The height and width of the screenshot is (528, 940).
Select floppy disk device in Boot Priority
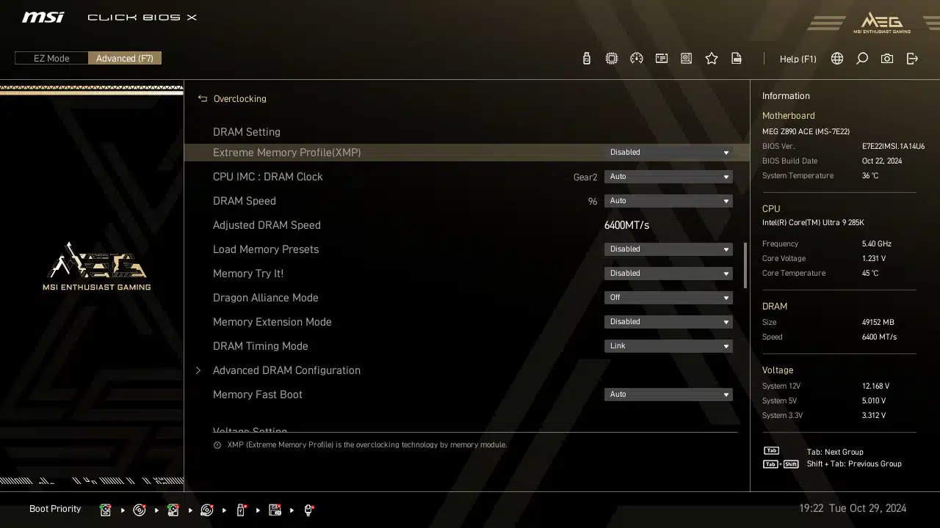(x=275, y=510)
